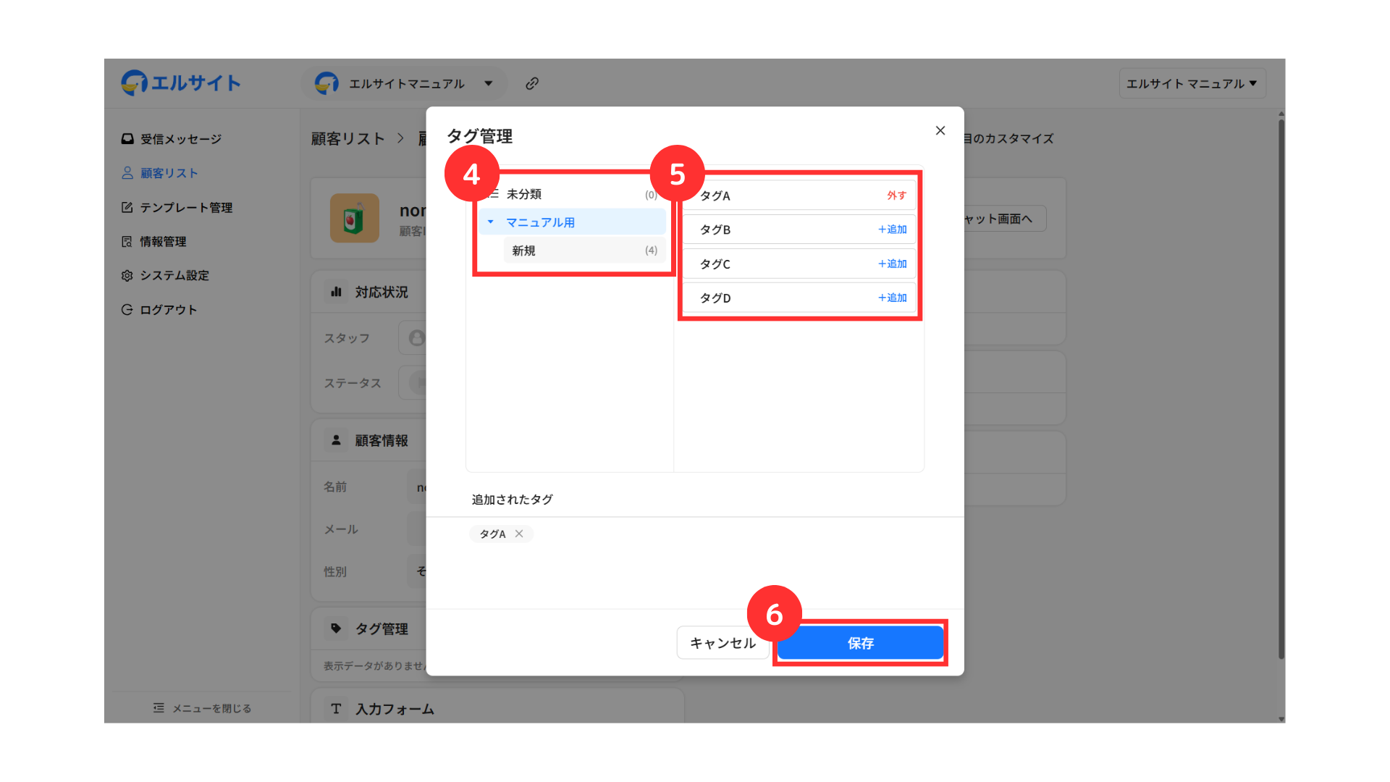Add タグB with the +追加 link
This screenshot has height=782, width=1390.
(892, 230)
